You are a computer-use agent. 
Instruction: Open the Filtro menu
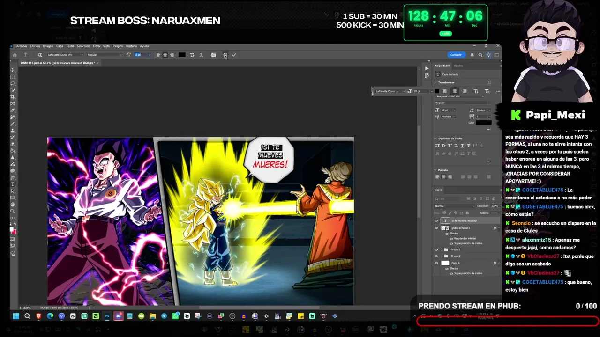point(96,46)
